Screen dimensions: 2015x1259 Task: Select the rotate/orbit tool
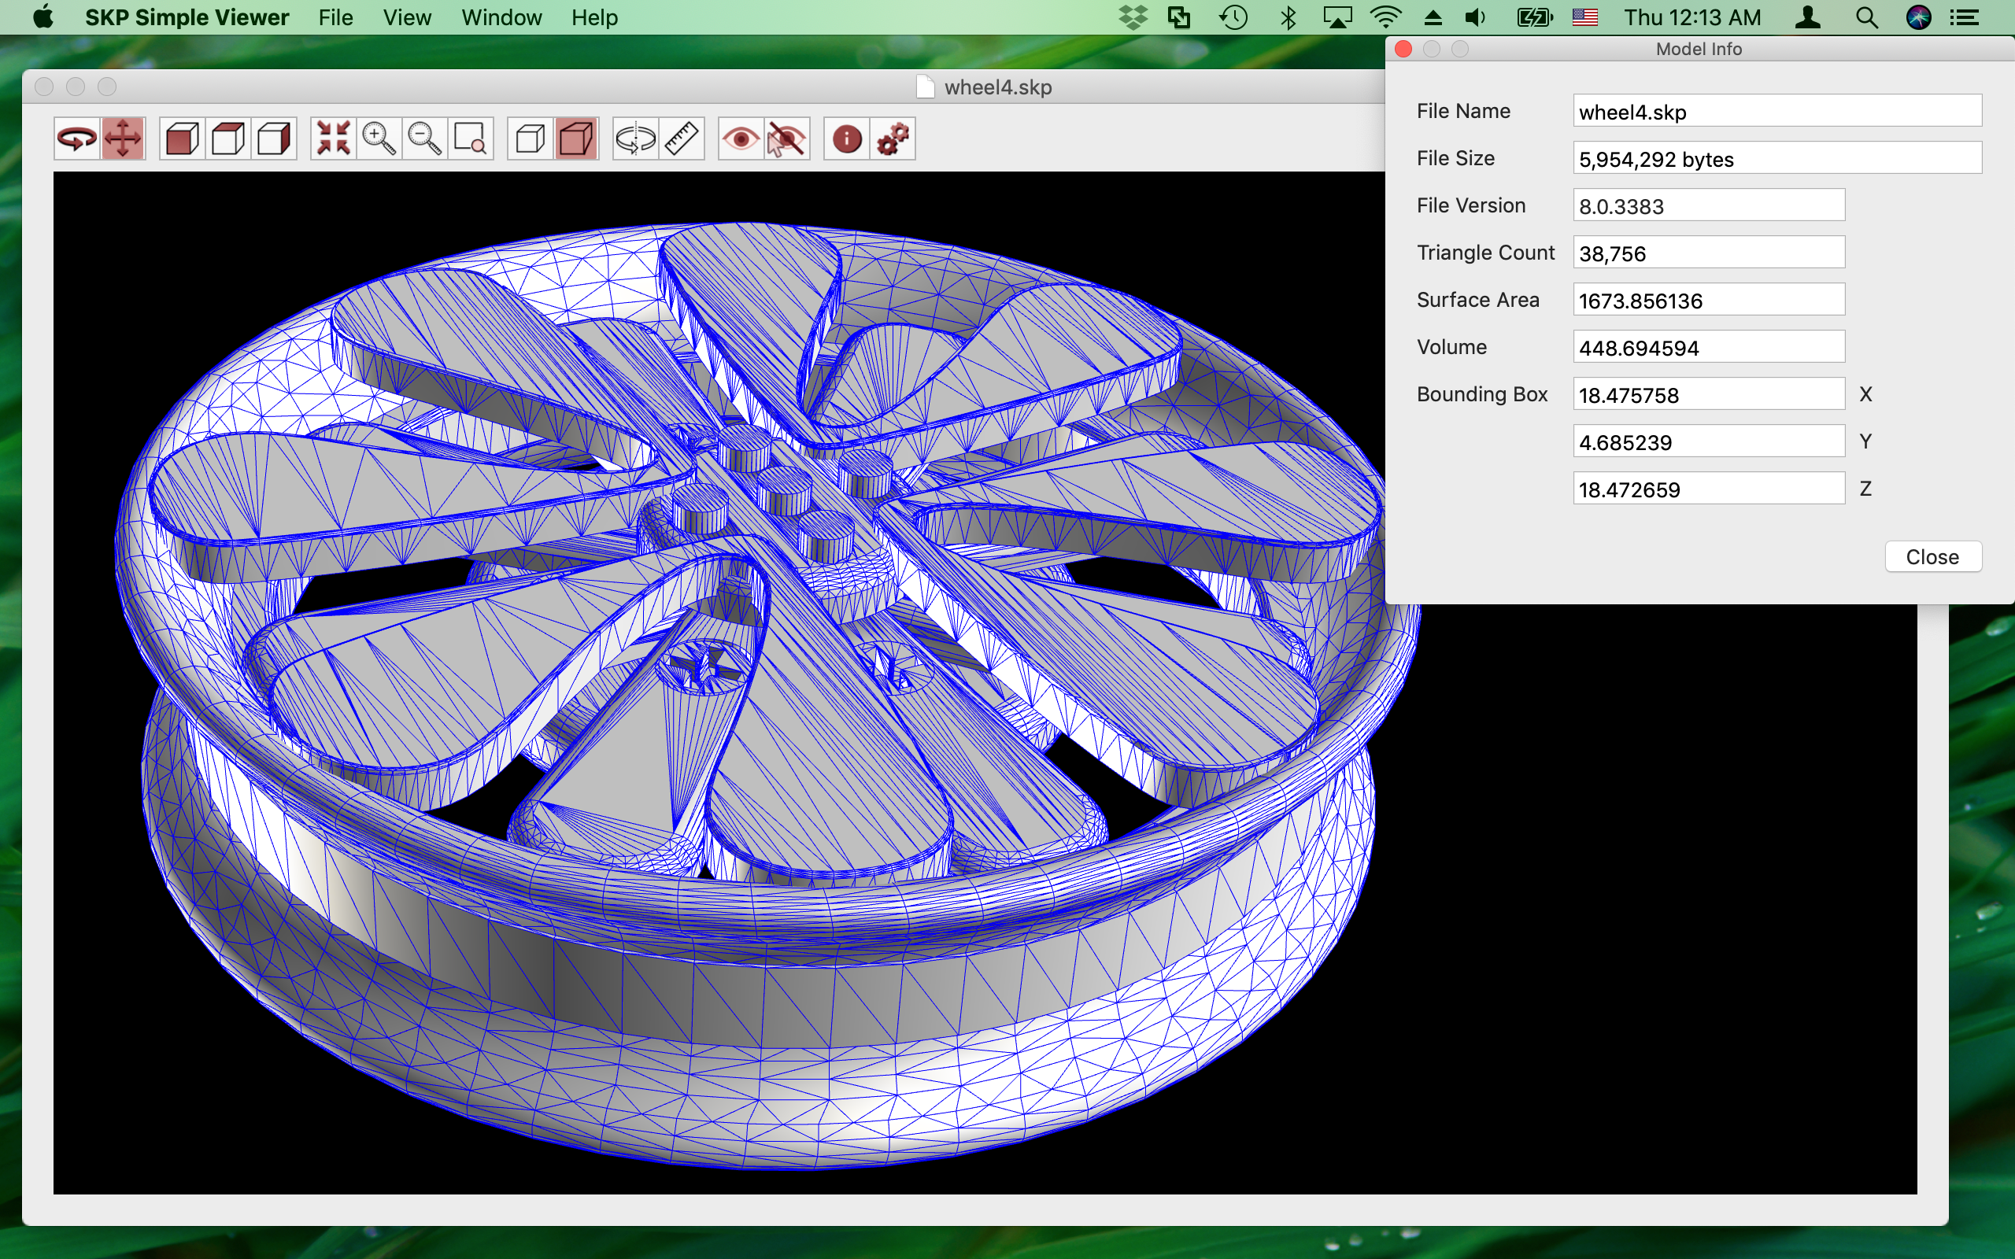pyautogui.click(x=76, y=139)
